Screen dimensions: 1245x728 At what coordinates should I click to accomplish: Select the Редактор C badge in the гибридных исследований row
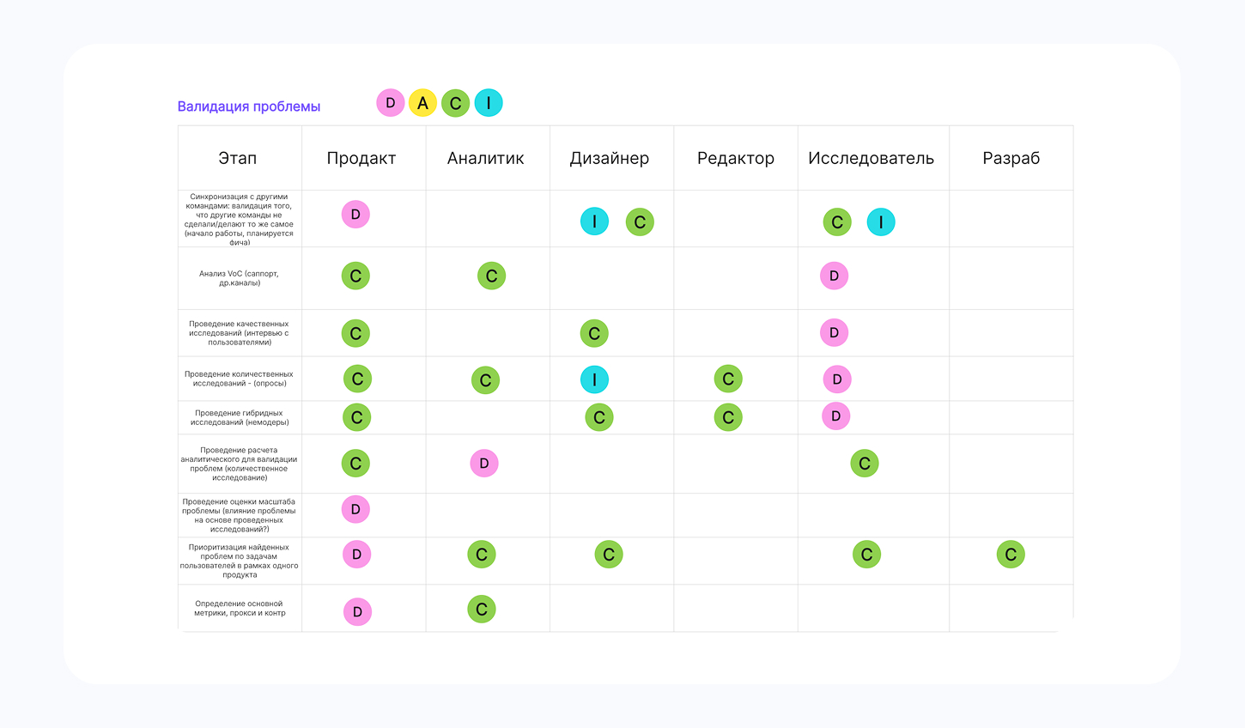click(728, 418)
